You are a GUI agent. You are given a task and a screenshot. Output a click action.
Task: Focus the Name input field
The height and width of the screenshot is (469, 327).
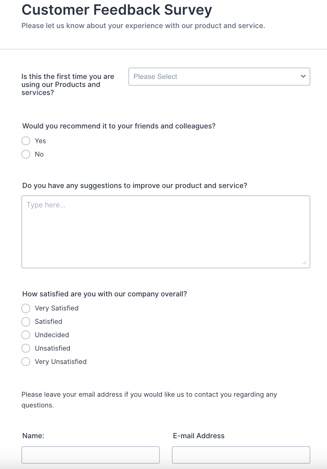[90, 455]
